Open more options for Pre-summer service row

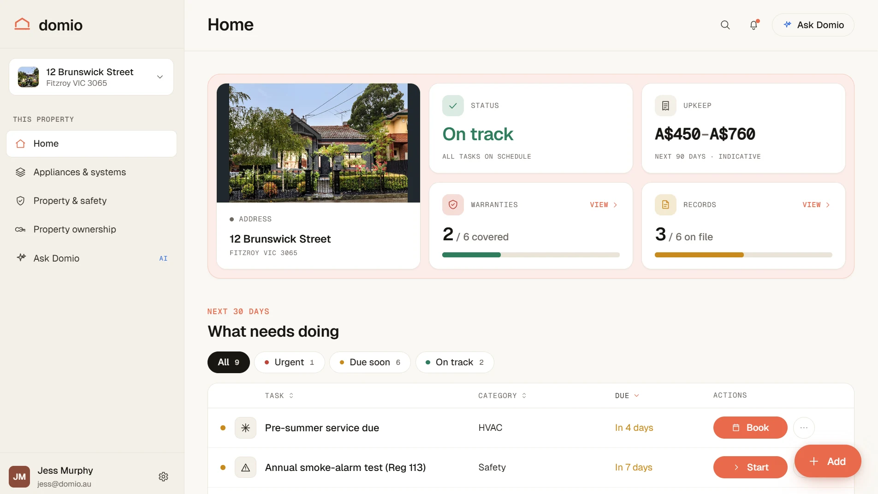click(x=804, y=428)
